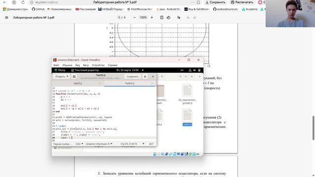Toggle the PDF sidebar hamburger menu

6,18
